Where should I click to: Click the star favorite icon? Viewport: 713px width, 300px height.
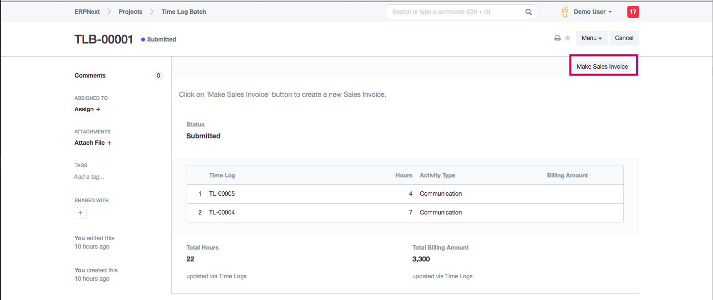click(x=567, y=38)
